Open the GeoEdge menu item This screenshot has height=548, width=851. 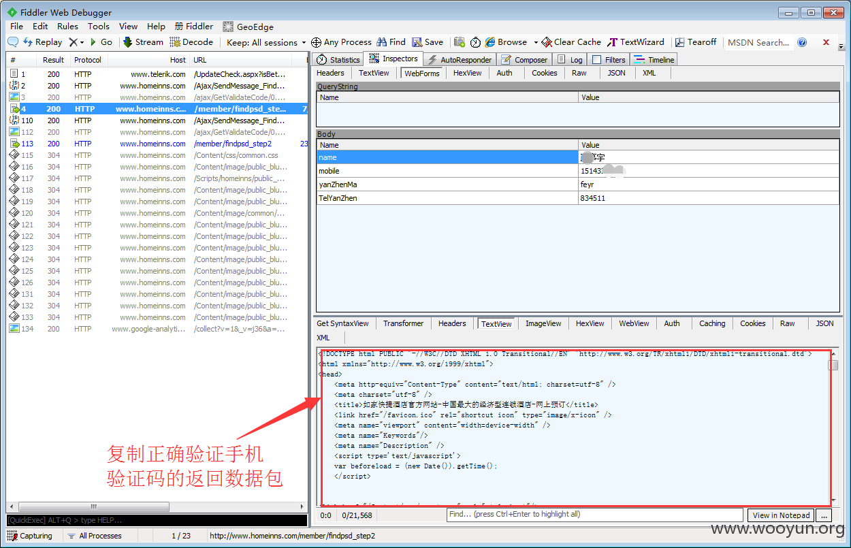(x=248, y=27)
